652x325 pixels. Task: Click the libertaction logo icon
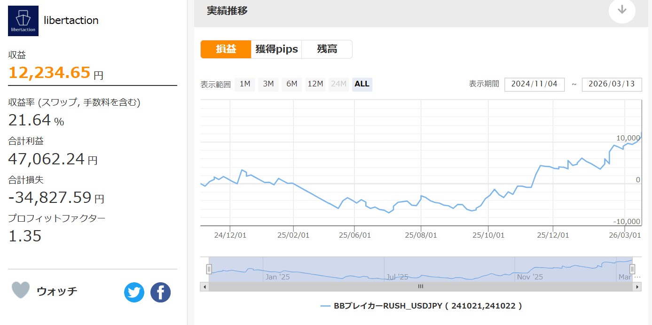(x=24, y=21)
